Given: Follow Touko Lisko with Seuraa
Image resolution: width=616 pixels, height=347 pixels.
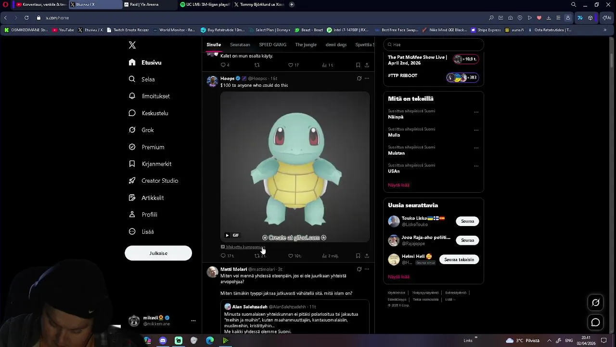Looking at the screenshot, I should coord(467,221).
